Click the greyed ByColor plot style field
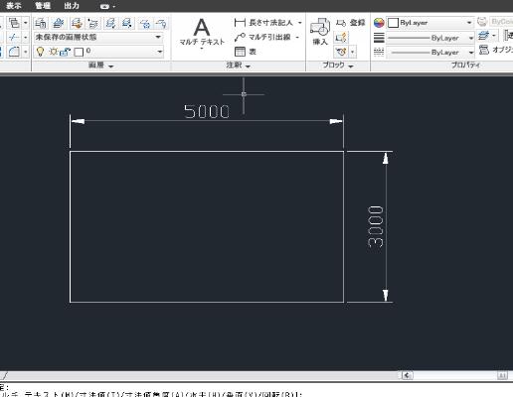 501,22
